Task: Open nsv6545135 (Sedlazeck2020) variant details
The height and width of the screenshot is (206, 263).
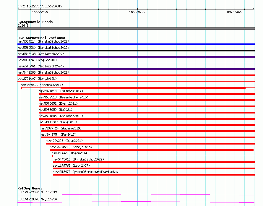Action: tap(41, 54)
